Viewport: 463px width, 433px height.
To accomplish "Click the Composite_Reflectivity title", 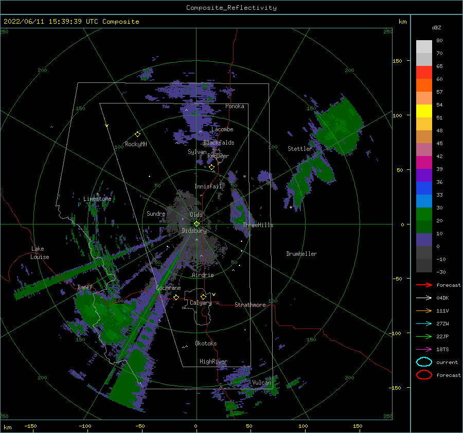I will pyautogui.click(x=231, y=8).
